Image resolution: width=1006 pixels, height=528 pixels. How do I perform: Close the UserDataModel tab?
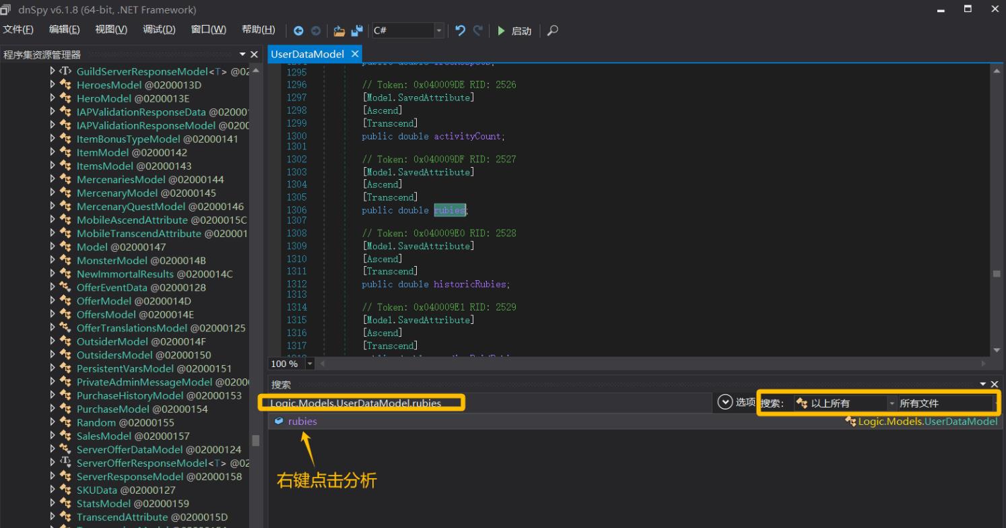click(356, 54)
